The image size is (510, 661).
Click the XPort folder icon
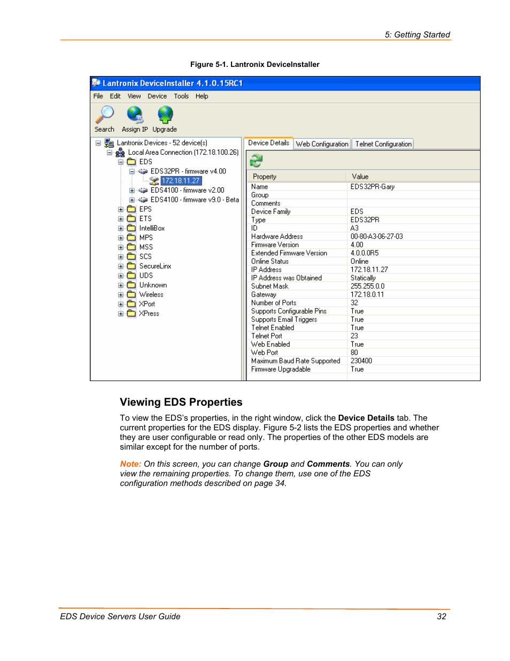(132, 304)
